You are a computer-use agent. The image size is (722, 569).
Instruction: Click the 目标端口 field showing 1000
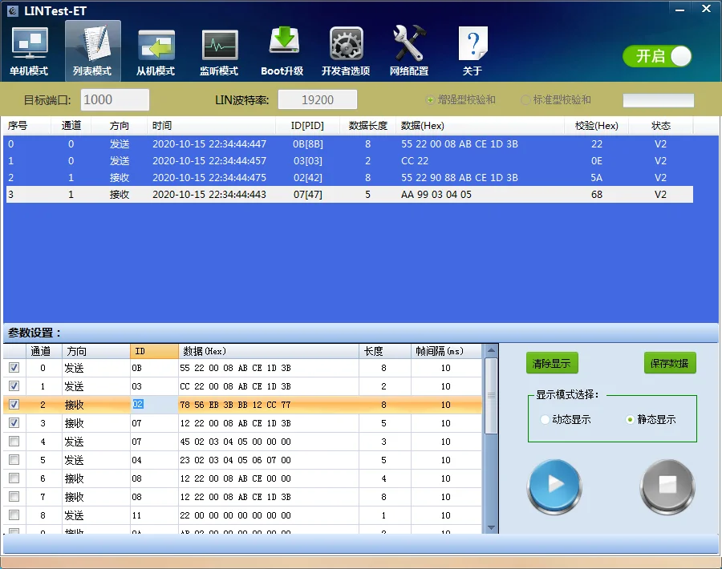115,100
